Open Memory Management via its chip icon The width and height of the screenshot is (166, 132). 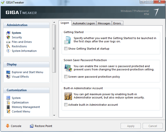click(8, 107)
